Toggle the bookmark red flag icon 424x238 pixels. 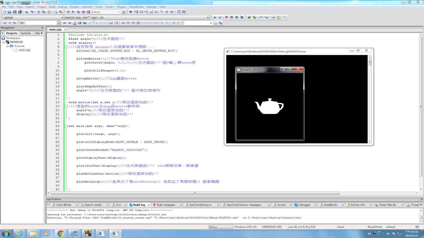[x=226, y=17]
